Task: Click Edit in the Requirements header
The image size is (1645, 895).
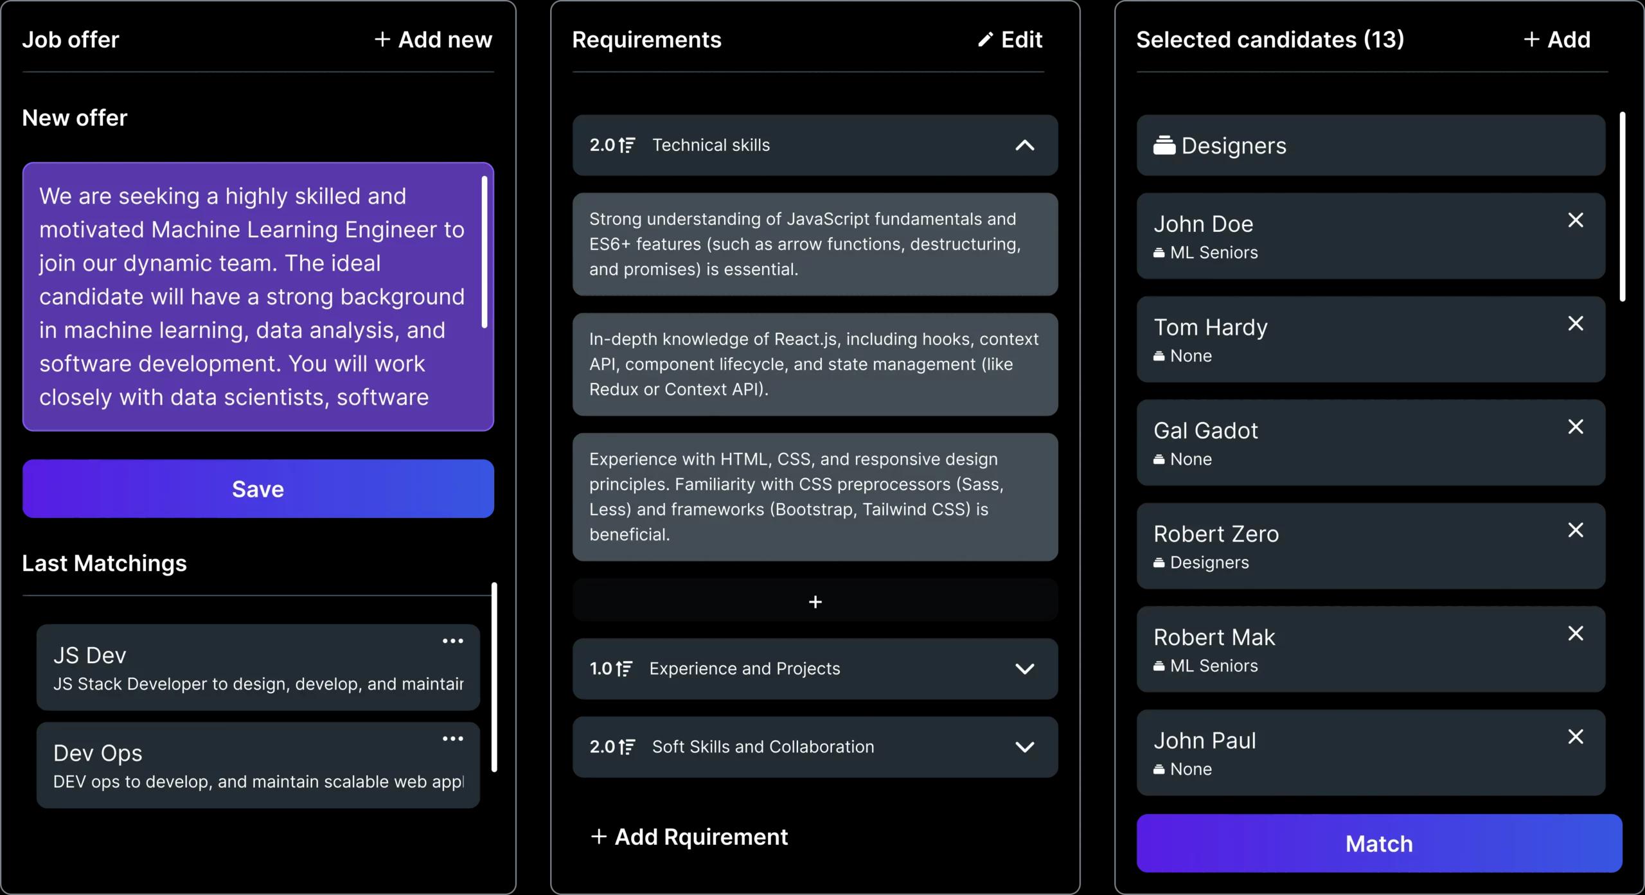Action: point(1010,40)
